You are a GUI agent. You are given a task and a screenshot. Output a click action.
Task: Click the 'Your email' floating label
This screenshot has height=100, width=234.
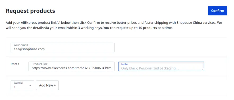click(21, 45)
